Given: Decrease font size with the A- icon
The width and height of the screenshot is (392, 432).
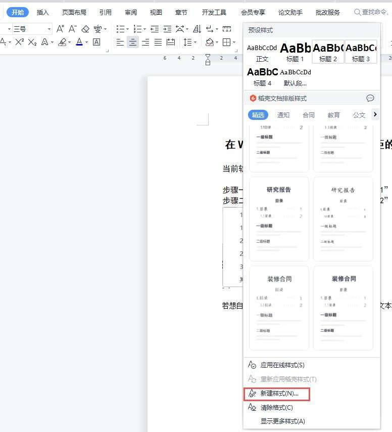Looking at the screenshot, I should pos(73,29).
